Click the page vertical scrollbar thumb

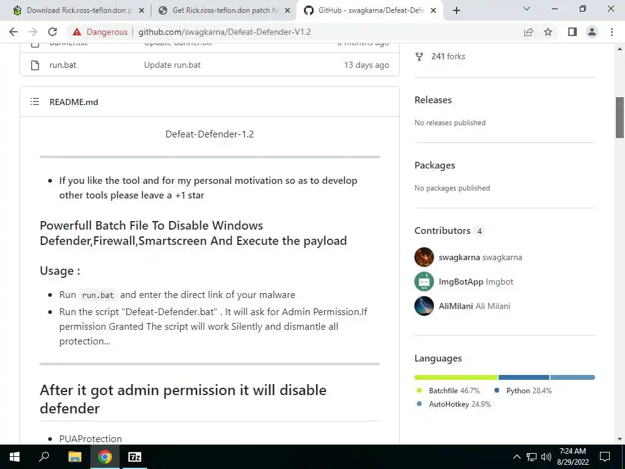coord(620,117)
